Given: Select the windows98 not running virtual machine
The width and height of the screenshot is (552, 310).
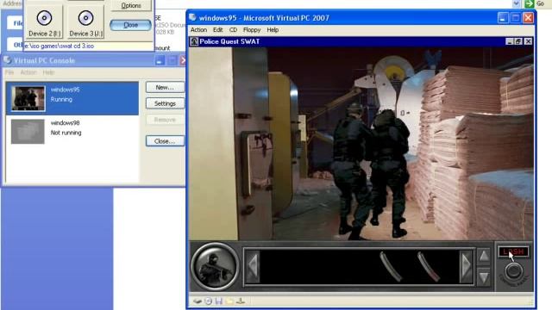Looking at the screenshot, I should click(72, 132).
